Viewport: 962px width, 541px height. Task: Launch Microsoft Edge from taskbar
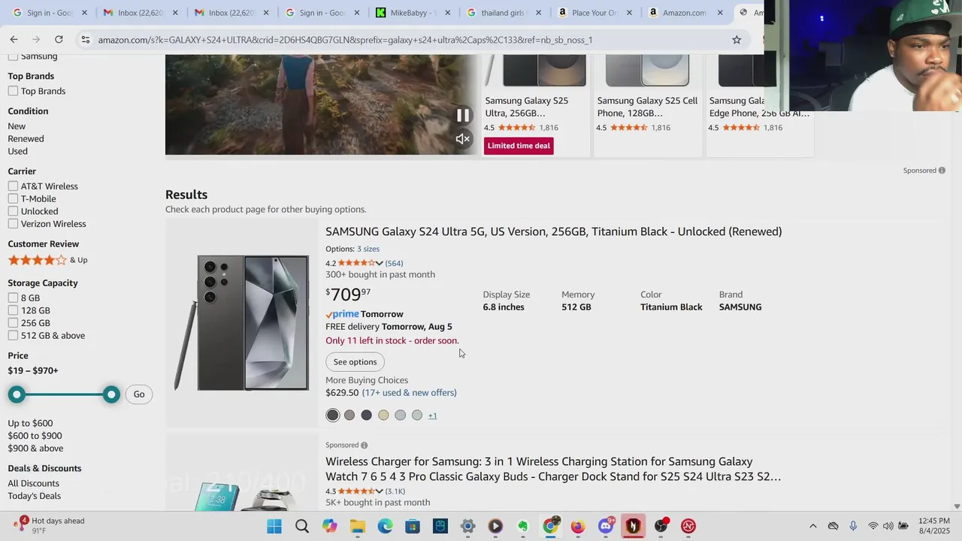pyautogui.click(x=385, y=526)
